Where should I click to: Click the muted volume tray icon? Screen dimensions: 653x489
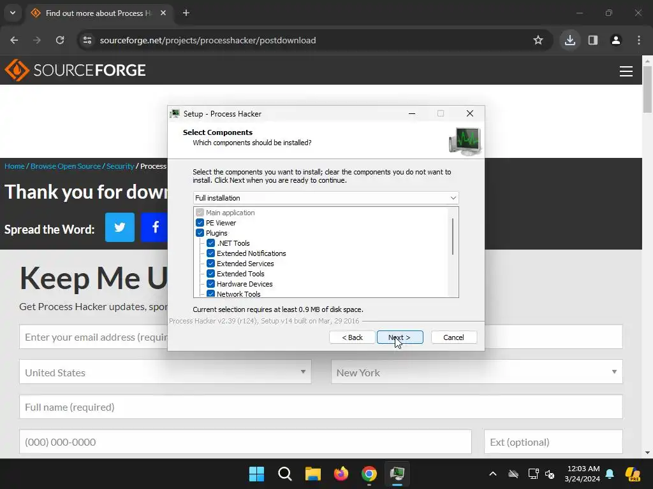click(x=550, y=474)
